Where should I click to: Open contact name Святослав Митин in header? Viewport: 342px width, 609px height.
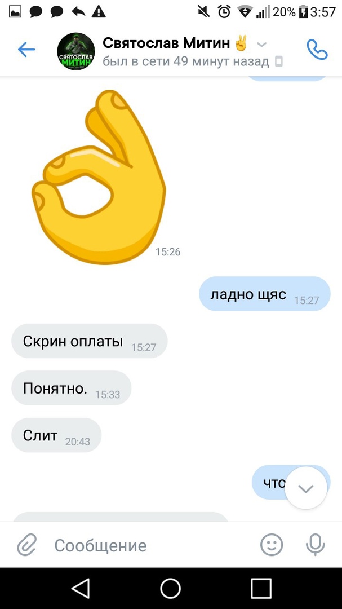click(166, 43)
